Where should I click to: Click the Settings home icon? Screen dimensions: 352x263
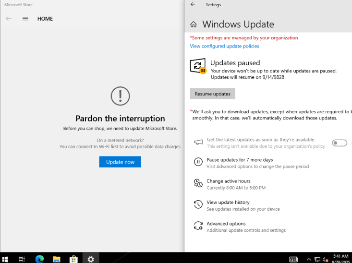coord(194,24)
